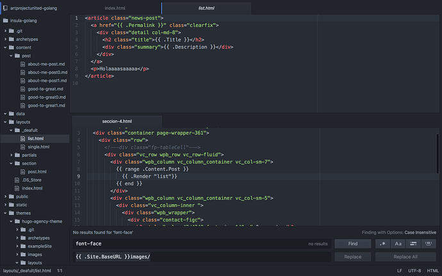Click the .DS_Store file icon
The image size is (442, 276).
pos(17,180)
